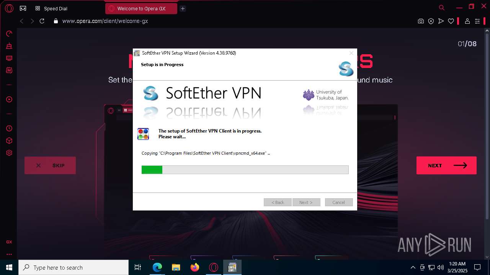Open a new browser tab
The height and width of the screenshot is (275, 490).
click(x=183, y=8)
